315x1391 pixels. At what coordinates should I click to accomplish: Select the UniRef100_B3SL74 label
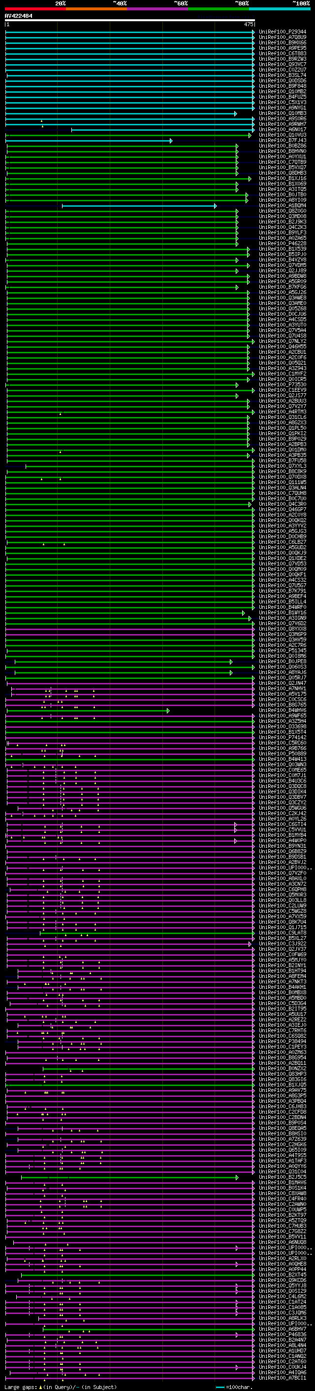[283, 75]
